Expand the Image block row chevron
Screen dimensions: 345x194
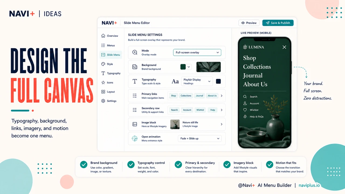tap(222, 124)
